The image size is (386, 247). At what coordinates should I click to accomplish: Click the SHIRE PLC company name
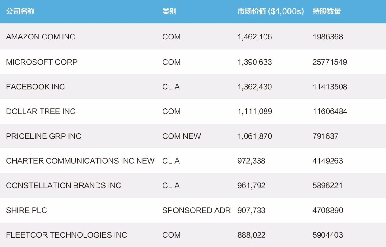coord(27,210)
